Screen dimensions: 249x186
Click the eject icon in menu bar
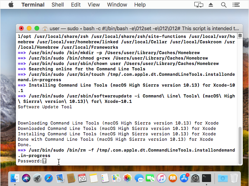(x=211, y=5)
